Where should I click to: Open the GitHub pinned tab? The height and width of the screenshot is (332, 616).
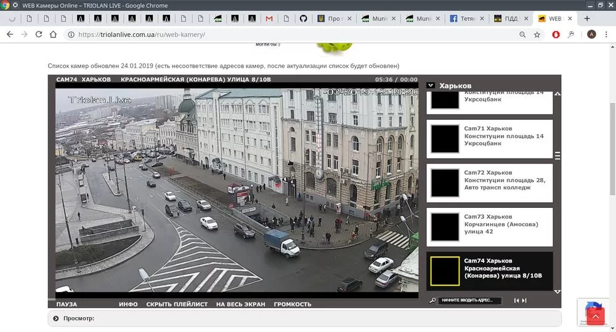(x=302, y=18)
